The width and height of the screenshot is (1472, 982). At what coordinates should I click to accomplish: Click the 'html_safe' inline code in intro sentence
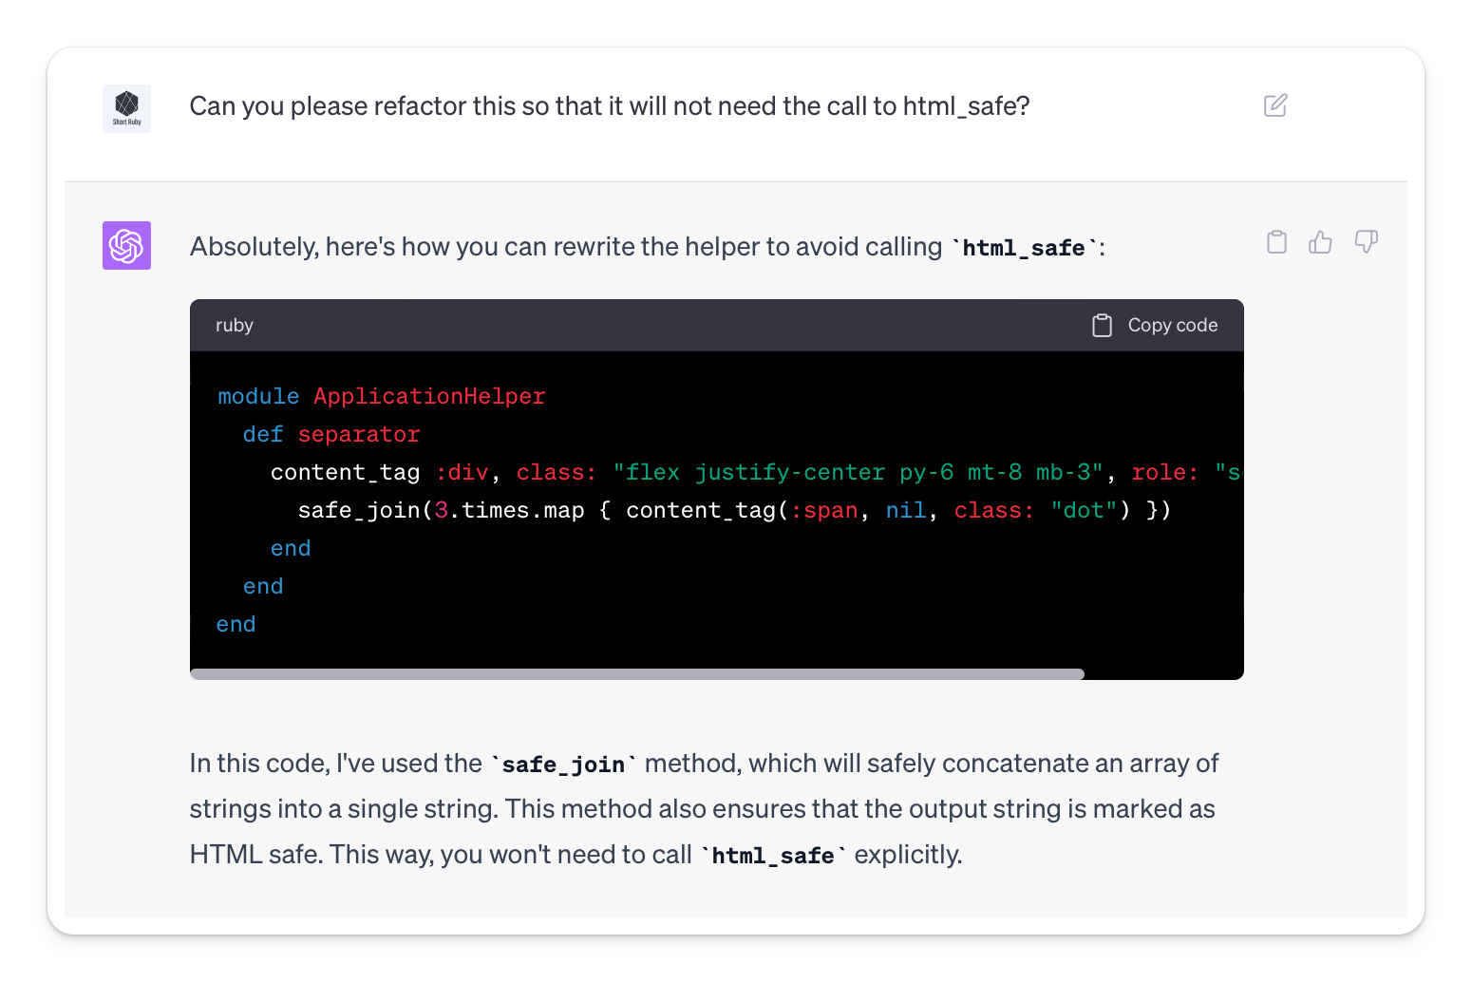coord(1024,248)
